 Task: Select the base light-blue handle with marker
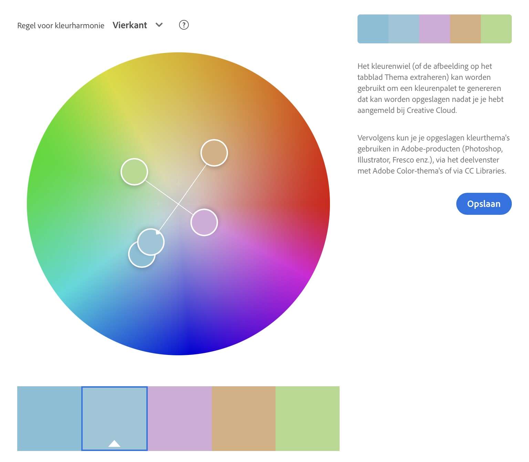[x=152, y=243]
